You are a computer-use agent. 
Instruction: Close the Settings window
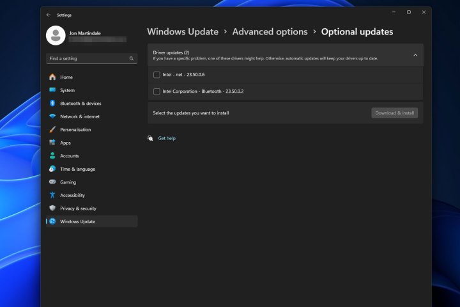click(x=424, y=12)
